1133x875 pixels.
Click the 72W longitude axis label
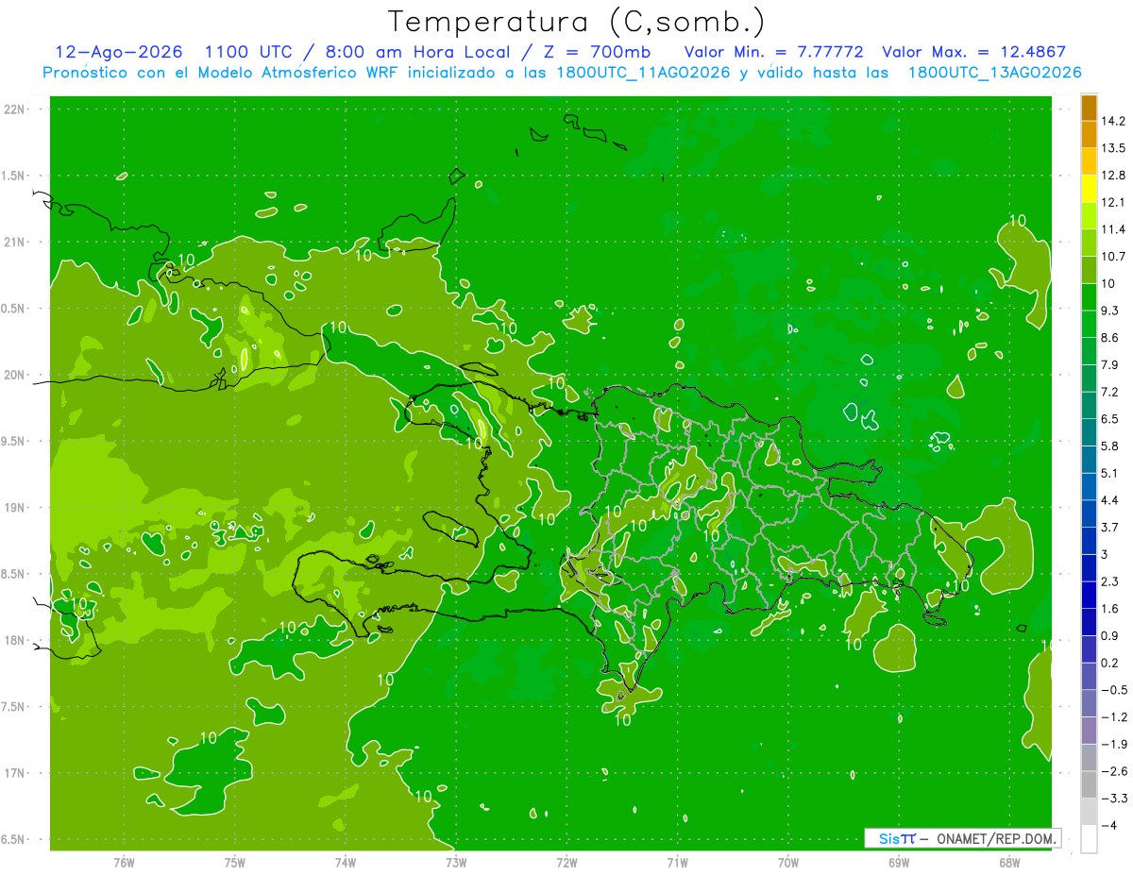coord(566,862)
